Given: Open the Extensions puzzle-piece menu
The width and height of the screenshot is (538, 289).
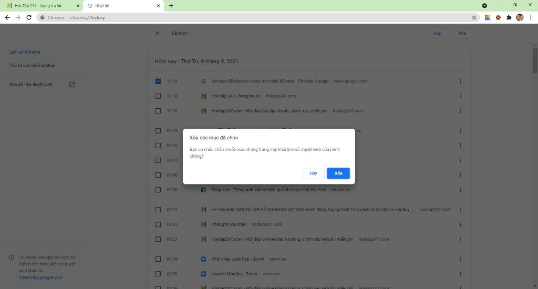Looking at the screenshot, I should coord(509,17).
